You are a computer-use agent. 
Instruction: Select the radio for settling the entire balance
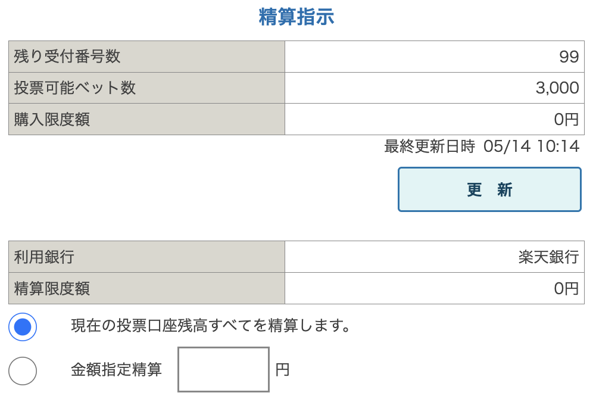point(23,326)
